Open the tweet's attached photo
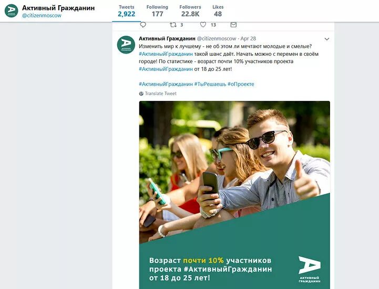The width and height of the screenshot is (379, 289). click(234, 195)
